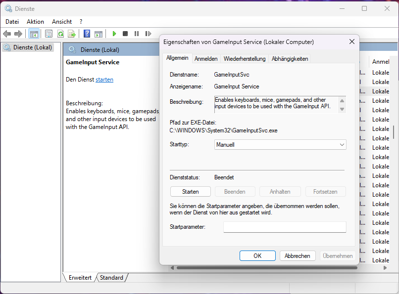Image resolution: width=399 pixels, height=294 pixels.
Task: Expand the Starttyp dropdown
Action: (280, 144)
